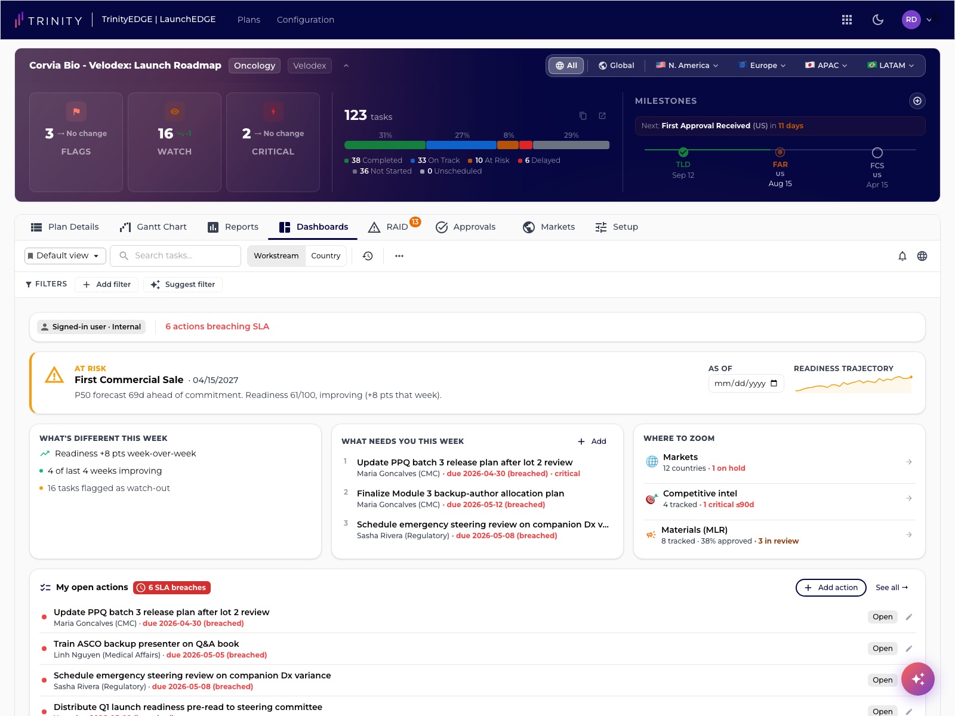955x716 pixels.
Task: Click the globe language icon
Action: [x=922, y=256]
